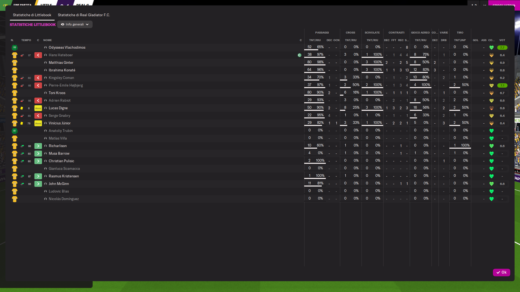Click the captain badge icon in Hans Hateboer's row
The width and height of the screenshot is (520, 292).
pyautogui.click(x=299, y=55)
